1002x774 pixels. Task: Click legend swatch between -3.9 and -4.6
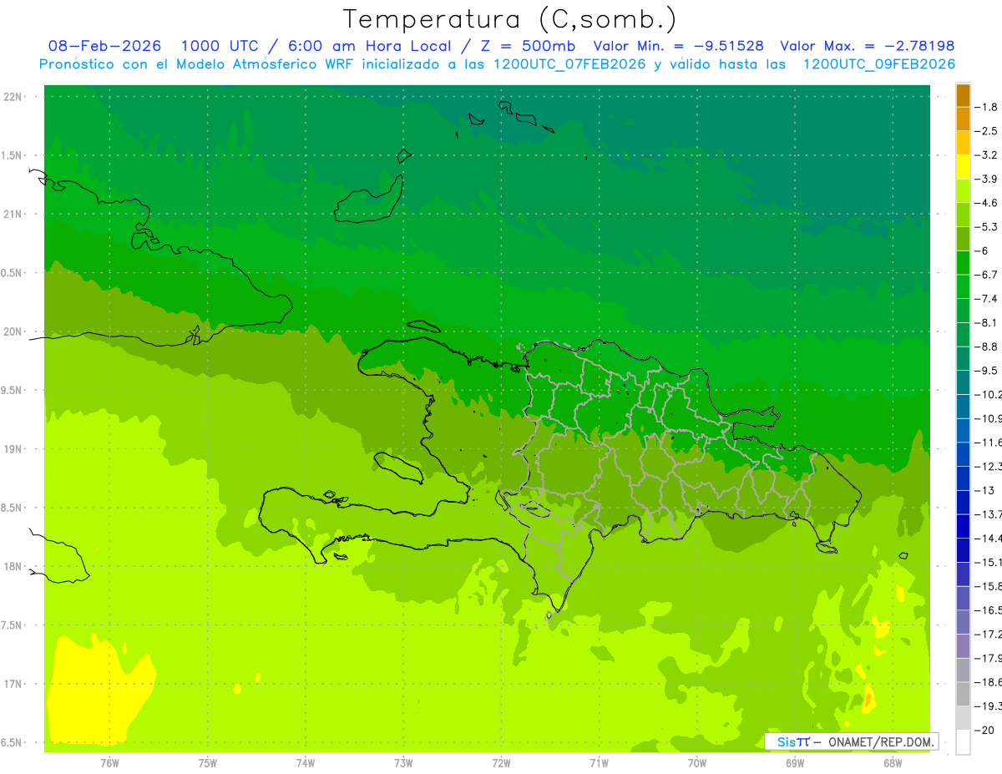point(963,191)
